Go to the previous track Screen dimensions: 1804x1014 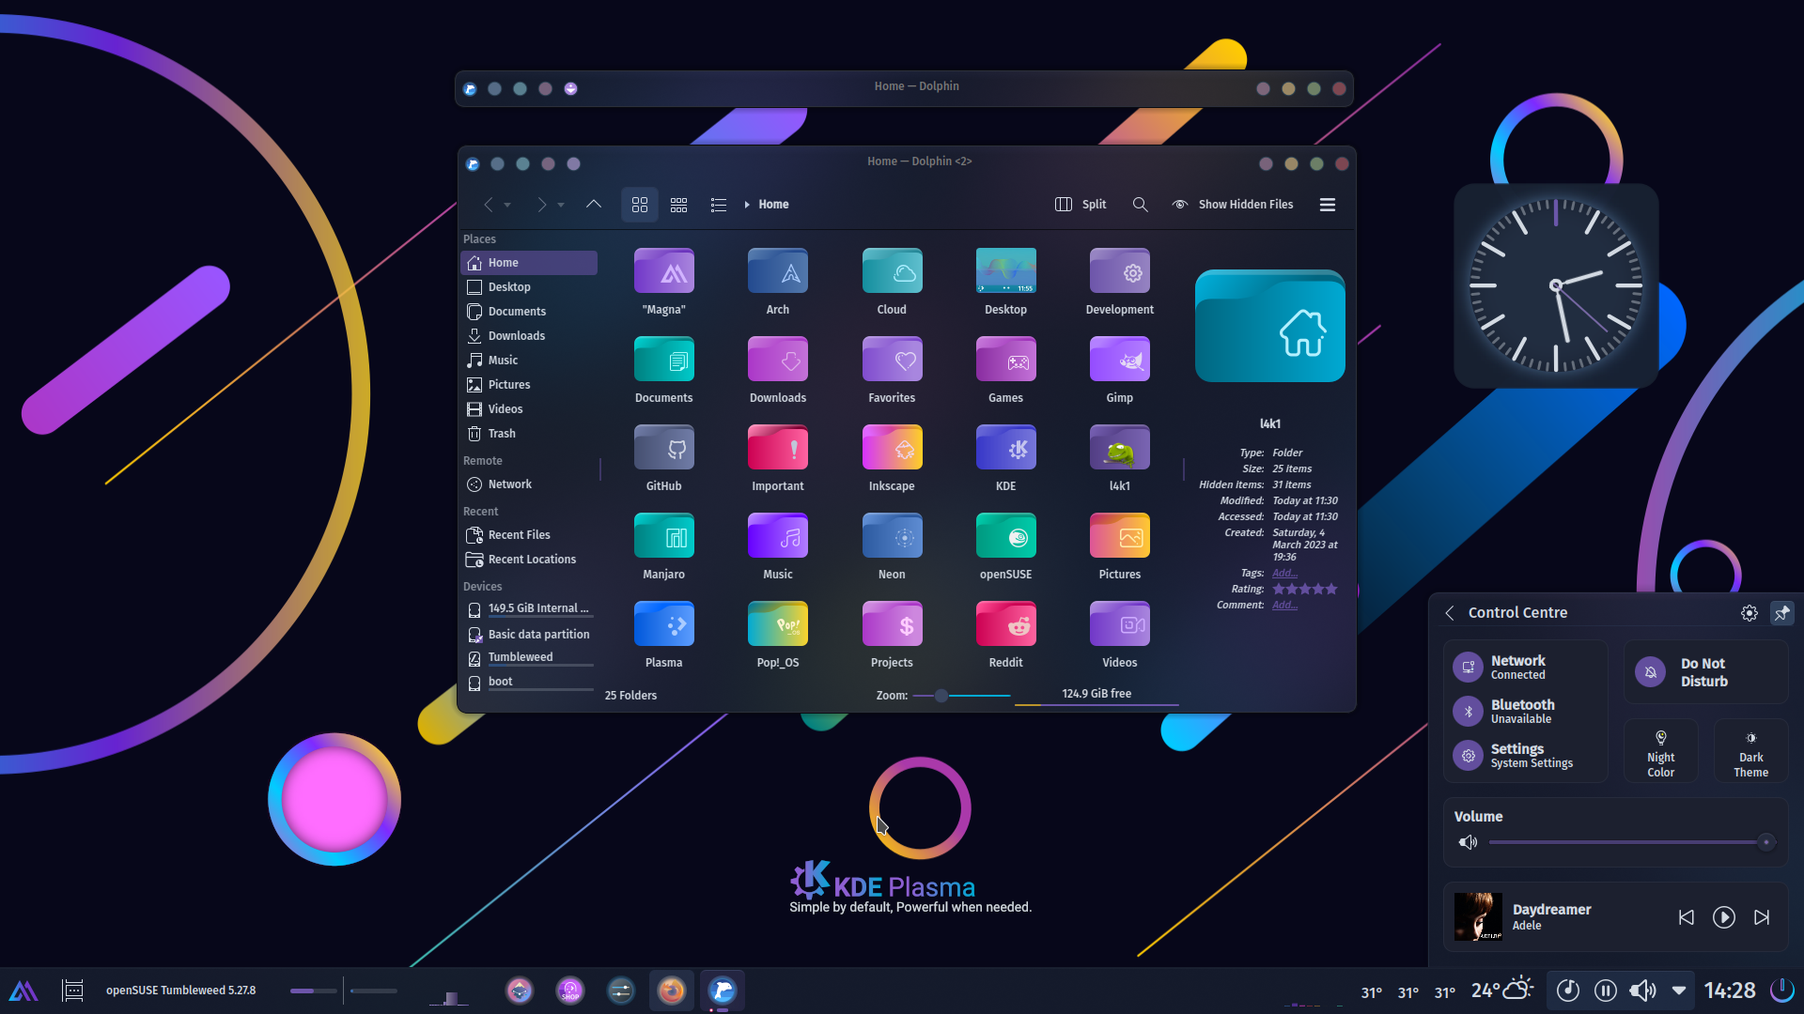click(x=1686, y=917)
